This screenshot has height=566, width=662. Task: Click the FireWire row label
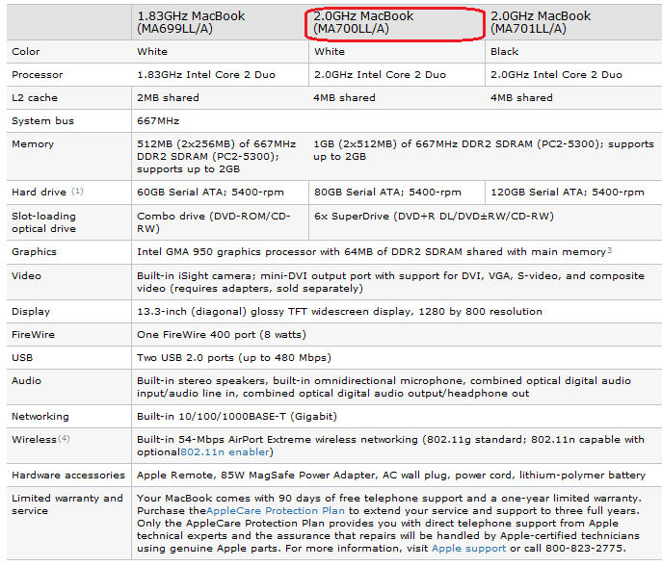pyautogui.click(x=33, y=335)
